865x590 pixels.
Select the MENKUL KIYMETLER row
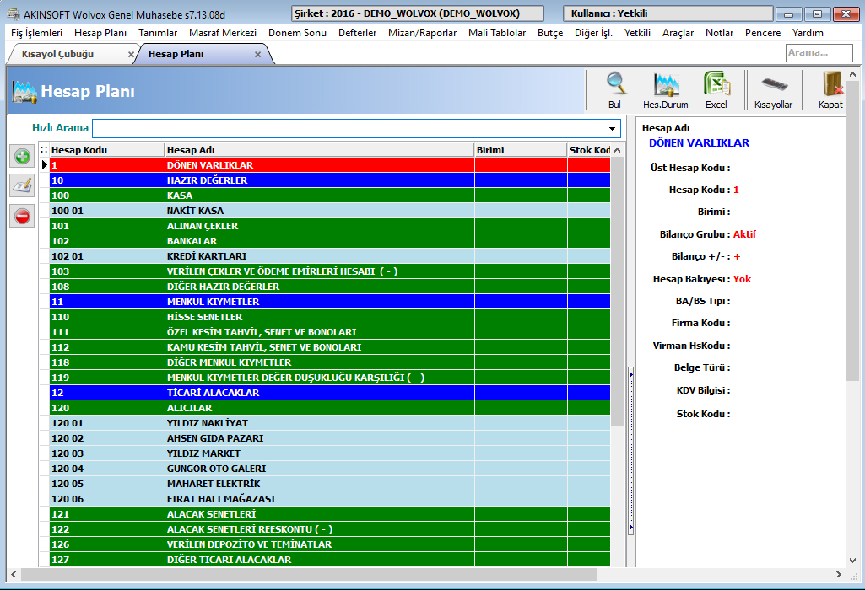click(330, 302)
